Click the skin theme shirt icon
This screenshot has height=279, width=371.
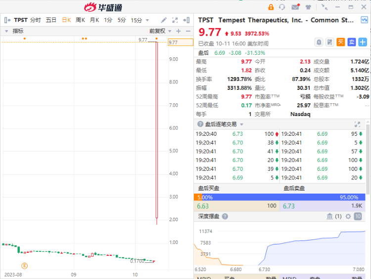point(308,7)
